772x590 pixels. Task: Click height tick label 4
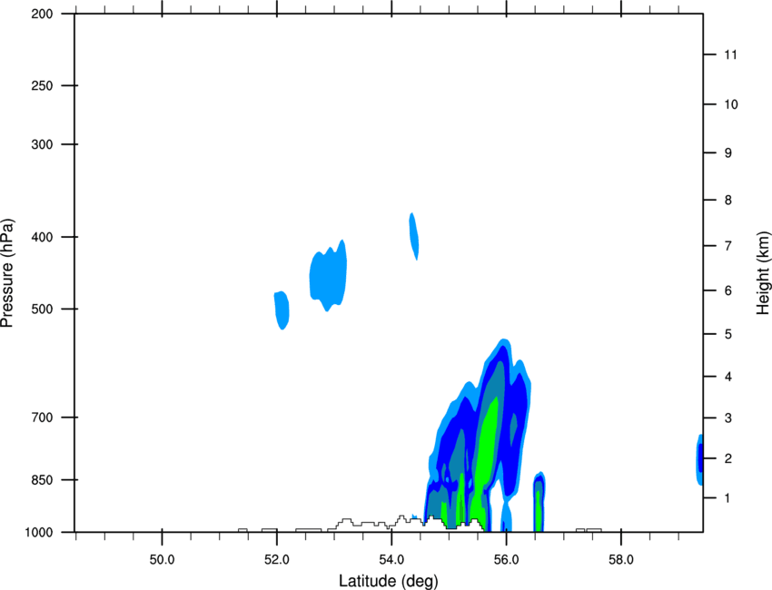(728, 377)
